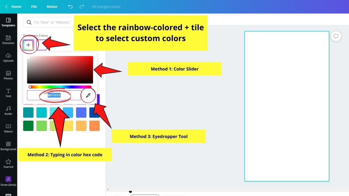Viewport: 349px width, 196px height.
Task: Click the All changes saved status
Action: [106, 7]
